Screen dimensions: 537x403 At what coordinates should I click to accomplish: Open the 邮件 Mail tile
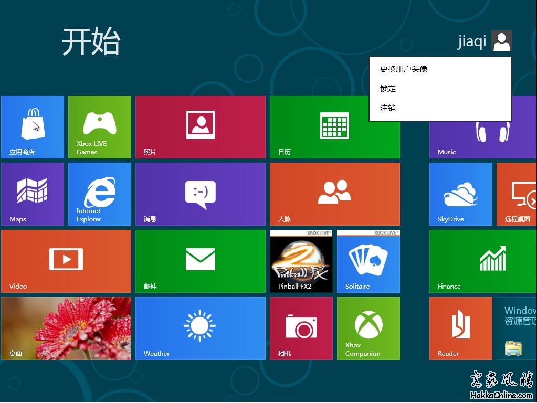pyautogui.click(x=201, y=261)
